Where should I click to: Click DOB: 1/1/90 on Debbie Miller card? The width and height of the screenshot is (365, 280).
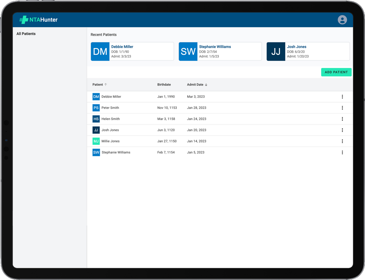pos(120,52)
